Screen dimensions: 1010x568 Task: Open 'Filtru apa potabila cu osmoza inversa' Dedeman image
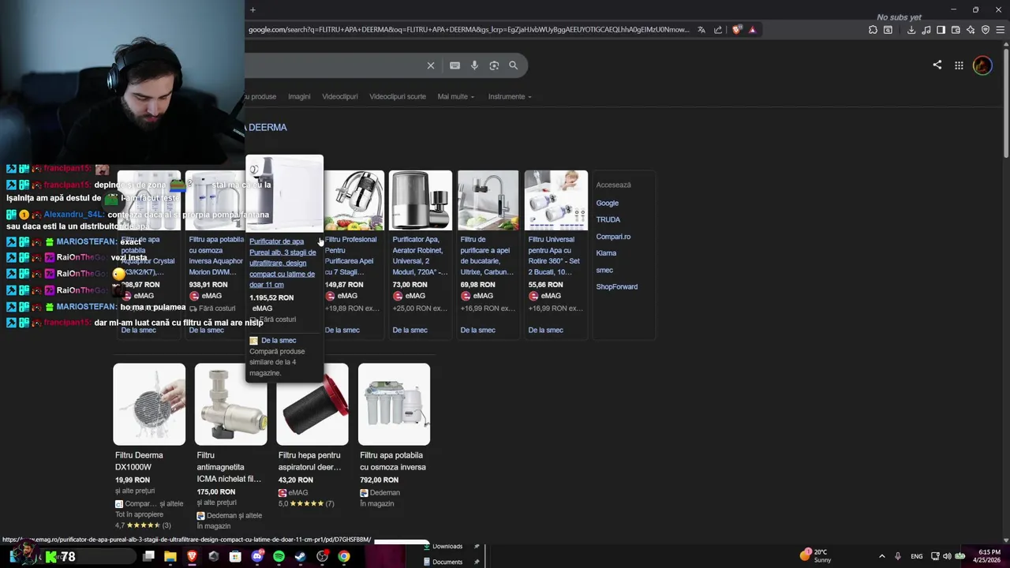394,404
